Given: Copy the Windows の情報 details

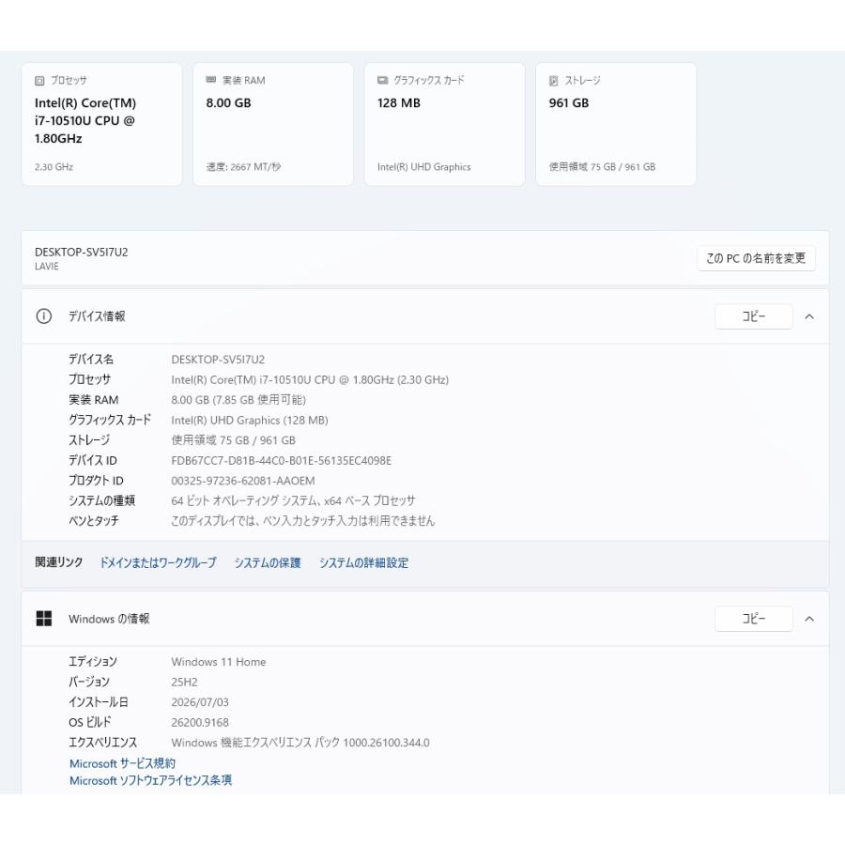Looking at the screenshot, I should tap(754, 619).
